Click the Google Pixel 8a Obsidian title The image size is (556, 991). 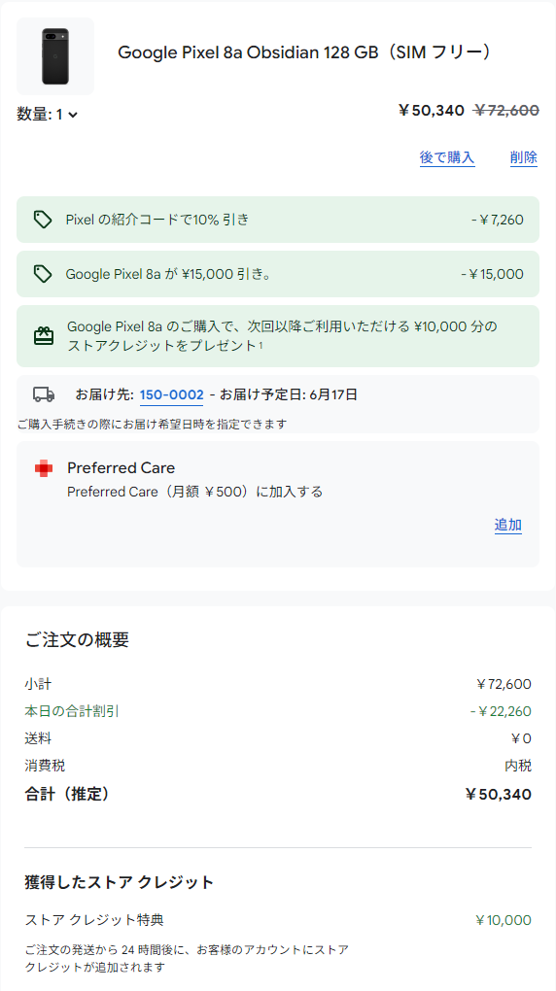[304, 52]
